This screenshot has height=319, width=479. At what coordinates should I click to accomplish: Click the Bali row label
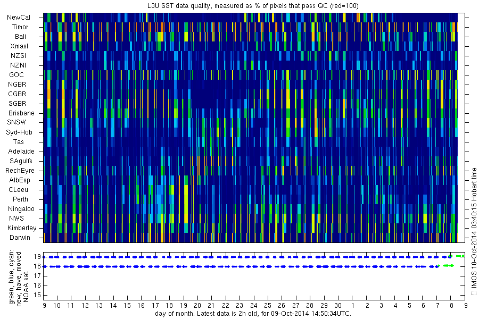(x=20, y=37)
